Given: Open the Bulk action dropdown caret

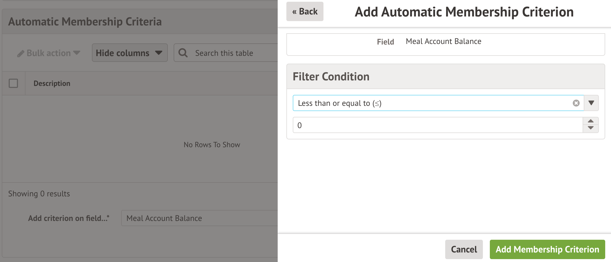Looking at the screenshot, I should [x=77, y=53].
